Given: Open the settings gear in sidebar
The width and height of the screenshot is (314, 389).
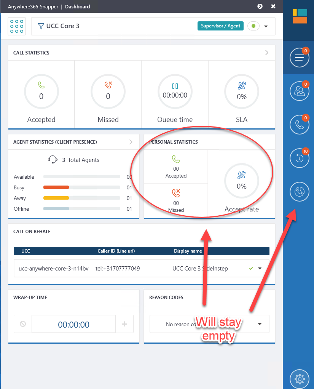Looking at the screenshot, I should pos(300,379).
